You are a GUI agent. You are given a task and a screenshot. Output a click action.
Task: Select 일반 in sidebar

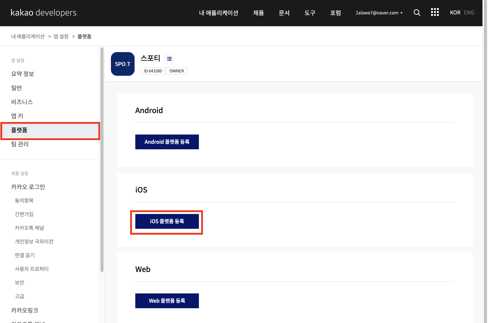(17, 88)
